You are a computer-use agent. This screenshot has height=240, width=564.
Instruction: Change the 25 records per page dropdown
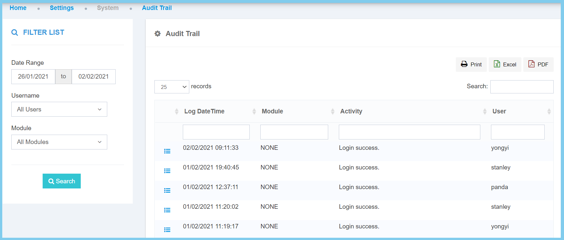[x=172, y=87]
